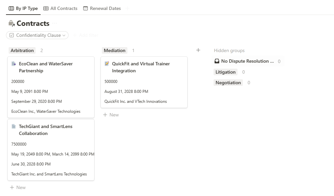This screenshot has width=334, height=196.
Task: Click the Contracts database lock icon
Action: [11, 23]
